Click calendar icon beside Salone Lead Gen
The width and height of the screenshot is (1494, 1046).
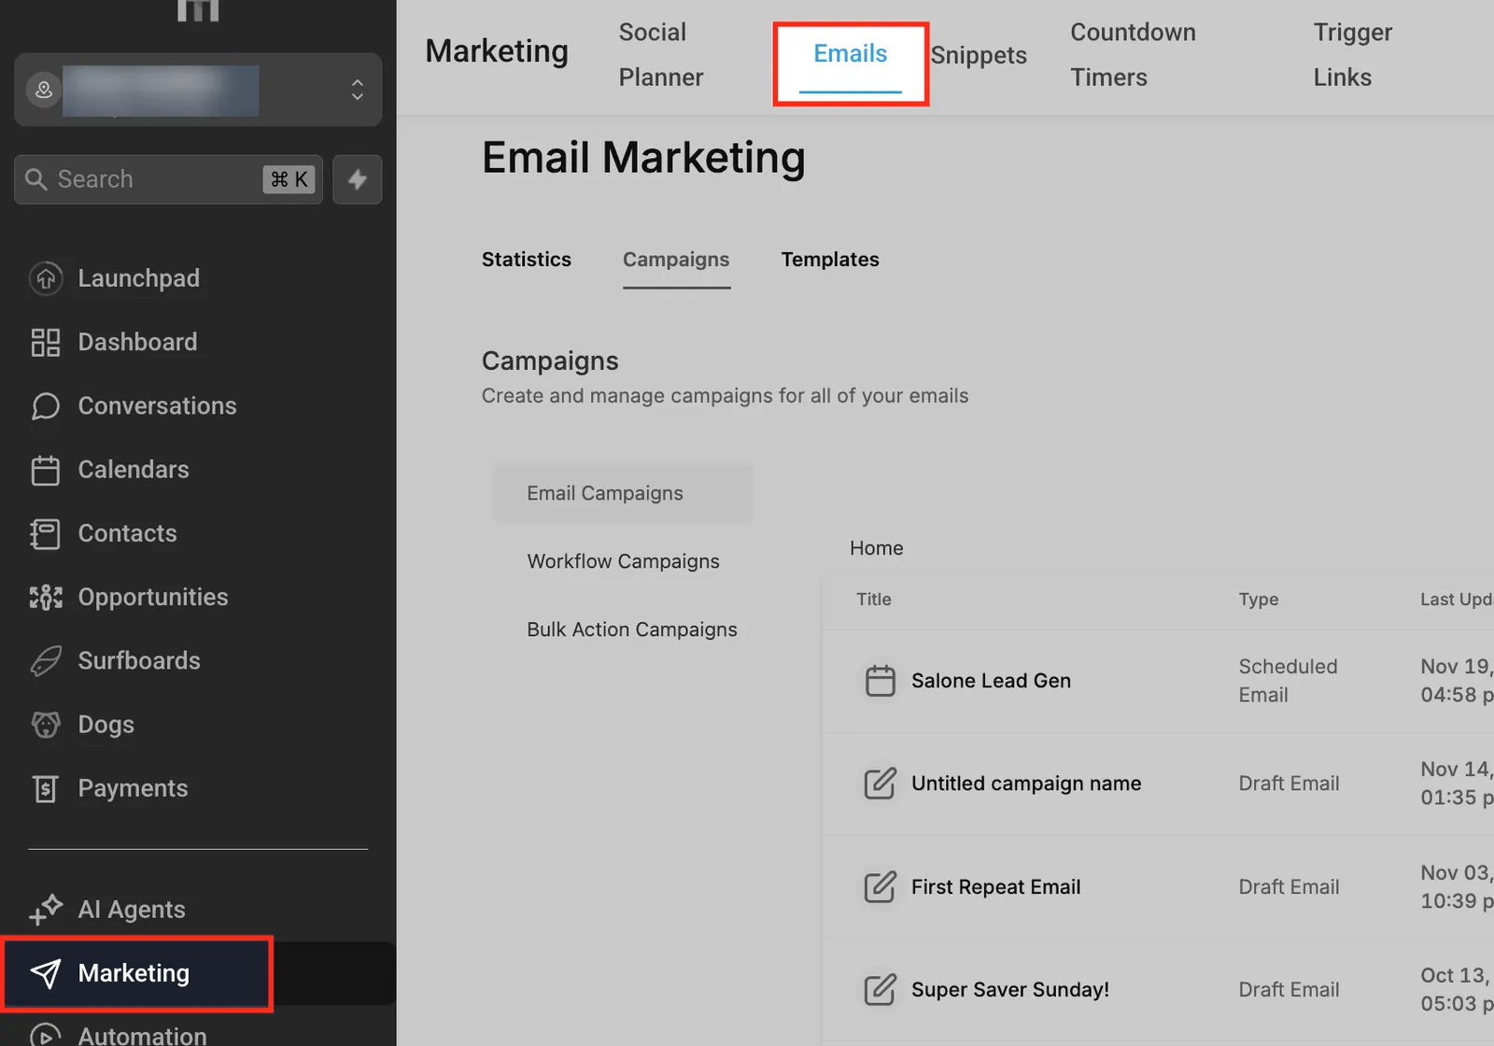[880, 681]
